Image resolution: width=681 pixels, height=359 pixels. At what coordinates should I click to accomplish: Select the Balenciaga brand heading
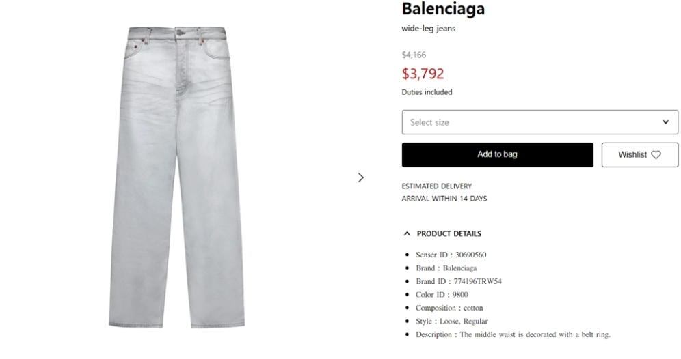443,8
